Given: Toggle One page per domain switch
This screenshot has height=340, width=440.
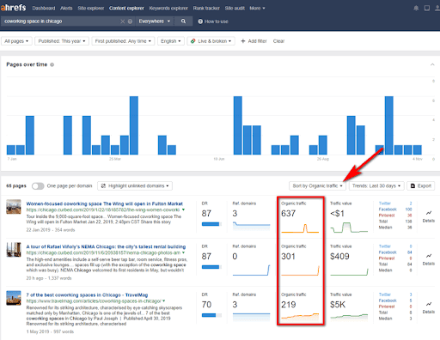Looking at the screenshot, I should click(x=38, y=186).
